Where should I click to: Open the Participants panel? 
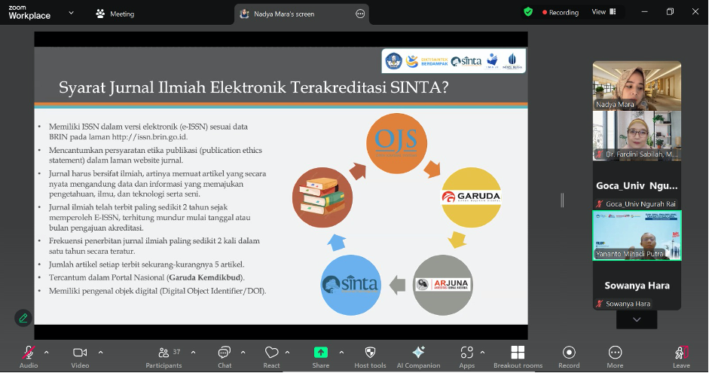point(163,356)
